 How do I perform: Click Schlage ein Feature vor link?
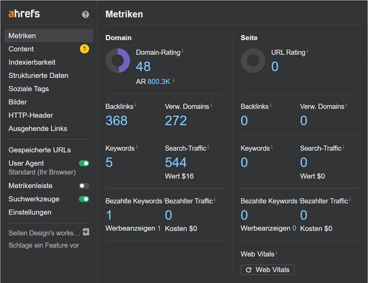44,245
